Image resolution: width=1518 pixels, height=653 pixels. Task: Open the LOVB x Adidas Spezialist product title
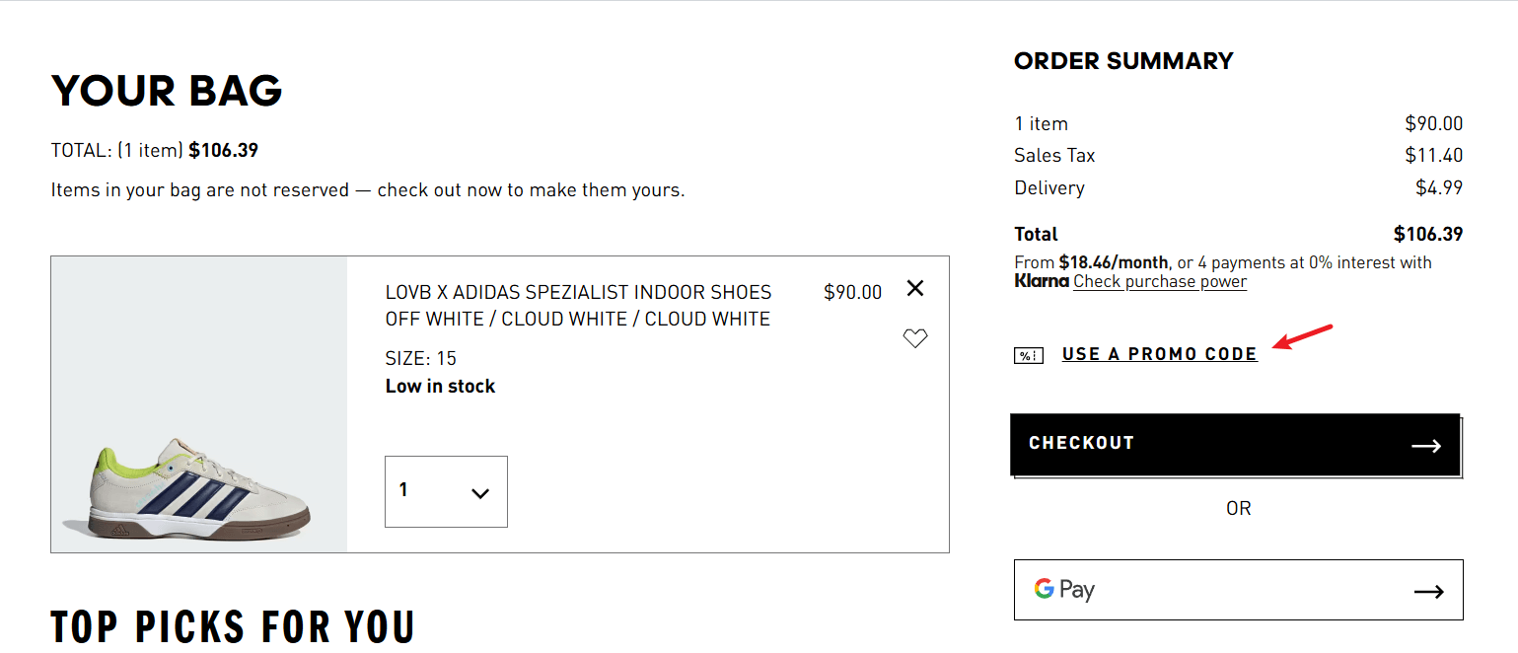[x=578, y=306]
